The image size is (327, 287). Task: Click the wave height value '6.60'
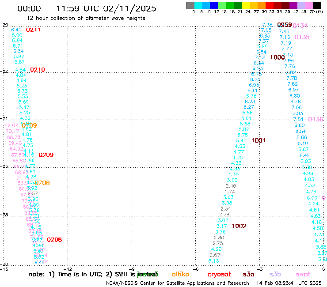(x=300, y=125)
